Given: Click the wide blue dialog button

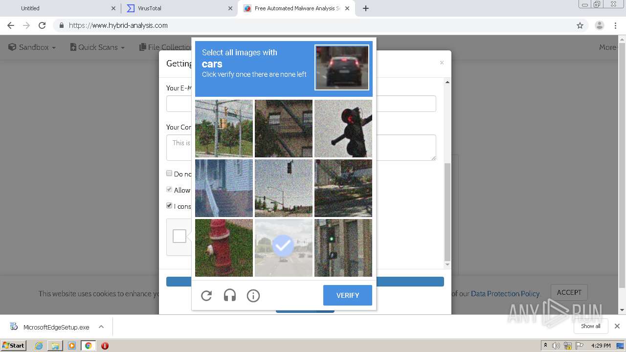Looking at the screenshot, I should tap(305, 282).
